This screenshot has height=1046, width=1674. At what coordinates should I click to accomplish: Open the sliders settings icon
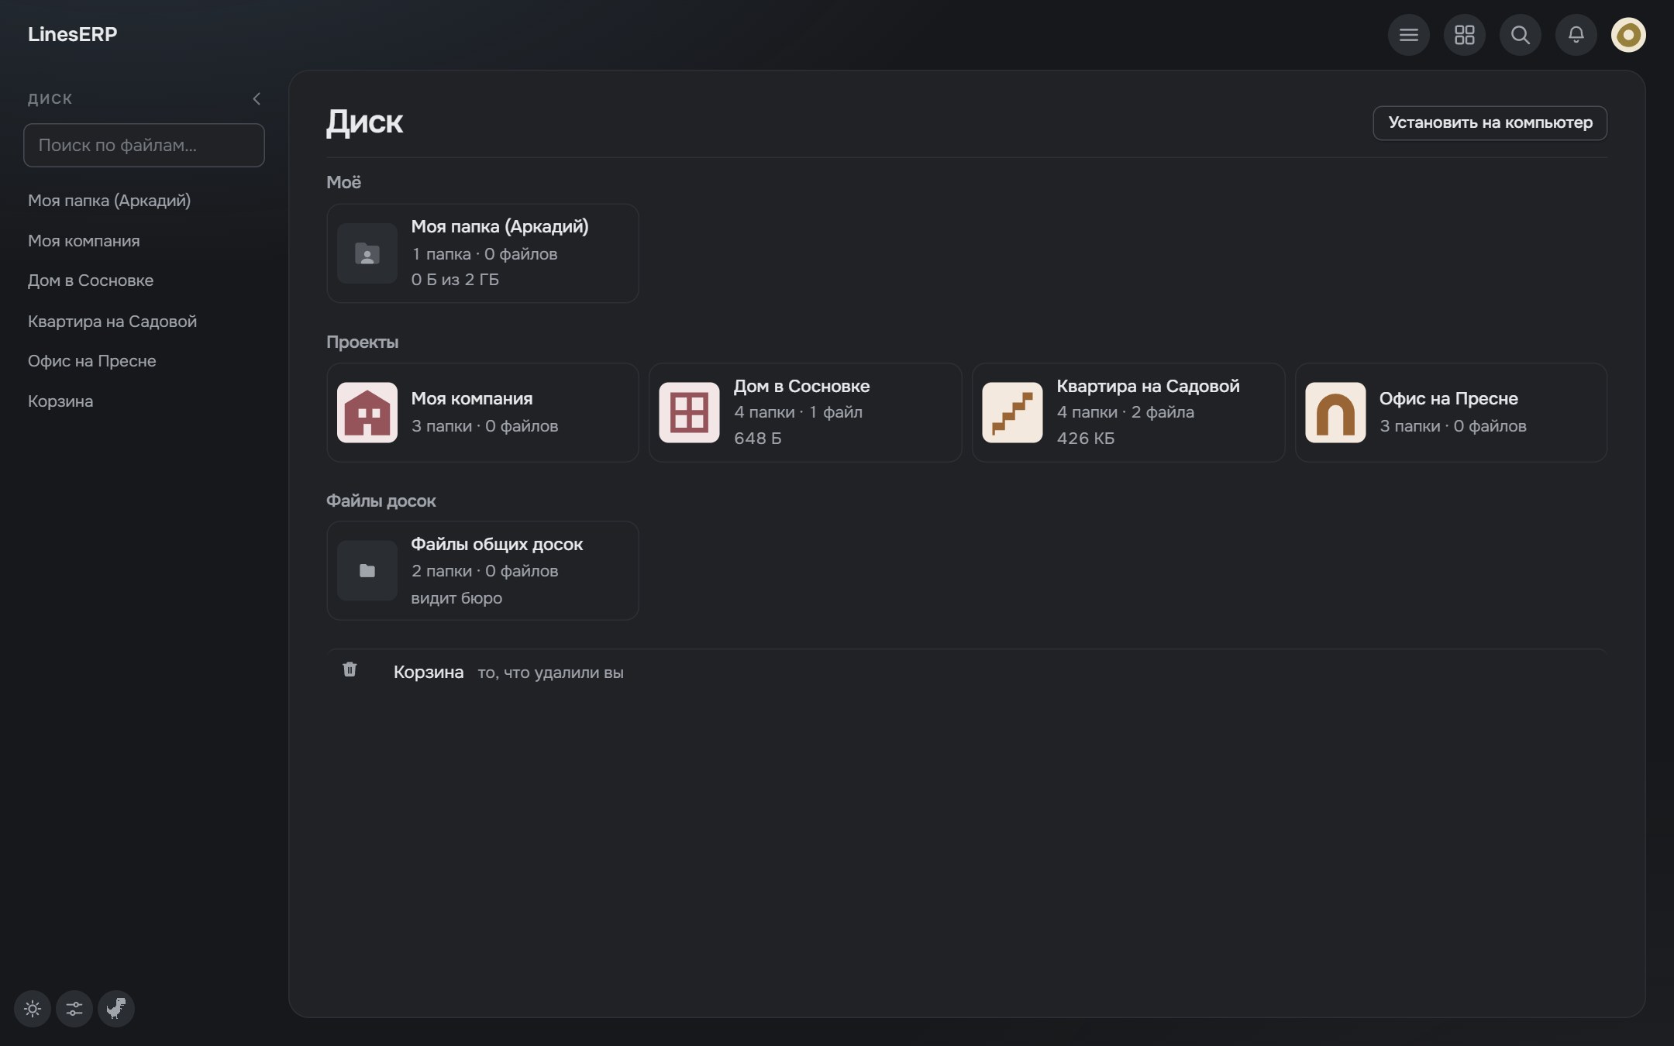pyautogui.click(x=74, y=1008)
